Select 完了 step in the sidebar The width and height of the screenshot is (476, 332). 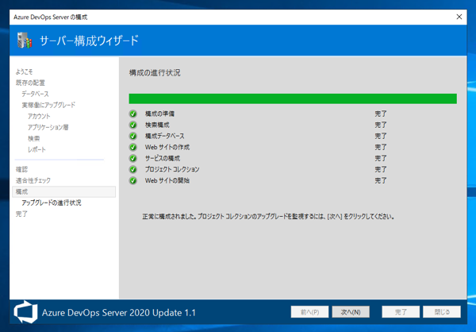pyautogui.click(x=21, y=214)
